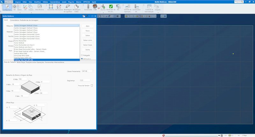Viewport: 255px width, 137px height.
Task: Open the Configuração documento icon in ribbon
Action: tap(7, 7)
